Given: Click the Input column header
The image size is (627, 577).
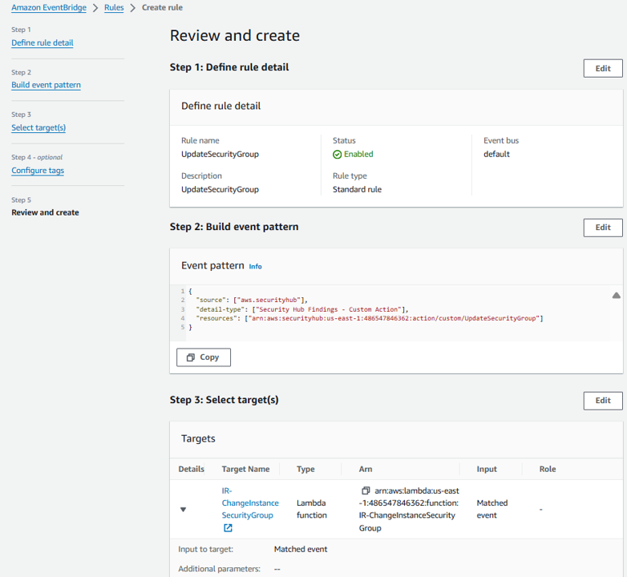Looking at the screenshot, I should [487, 469].
